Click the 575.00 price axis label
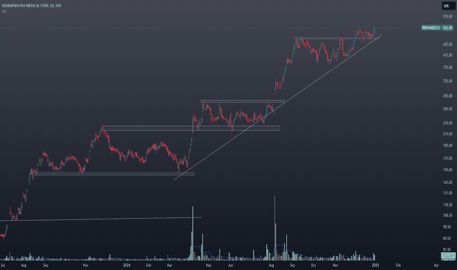This screenshot has height=270, width=457. (447, 17)
